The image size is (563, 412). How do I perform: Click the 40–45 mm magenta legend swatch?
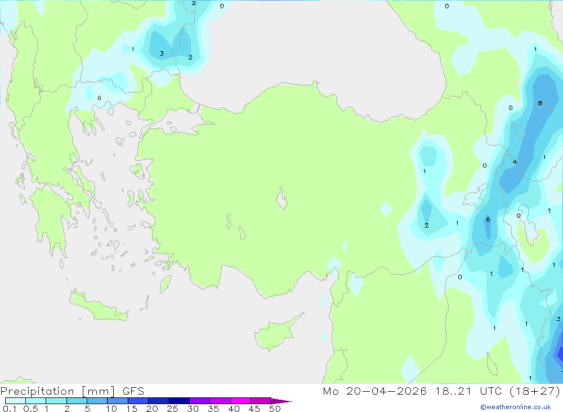[x=240, y=401]
